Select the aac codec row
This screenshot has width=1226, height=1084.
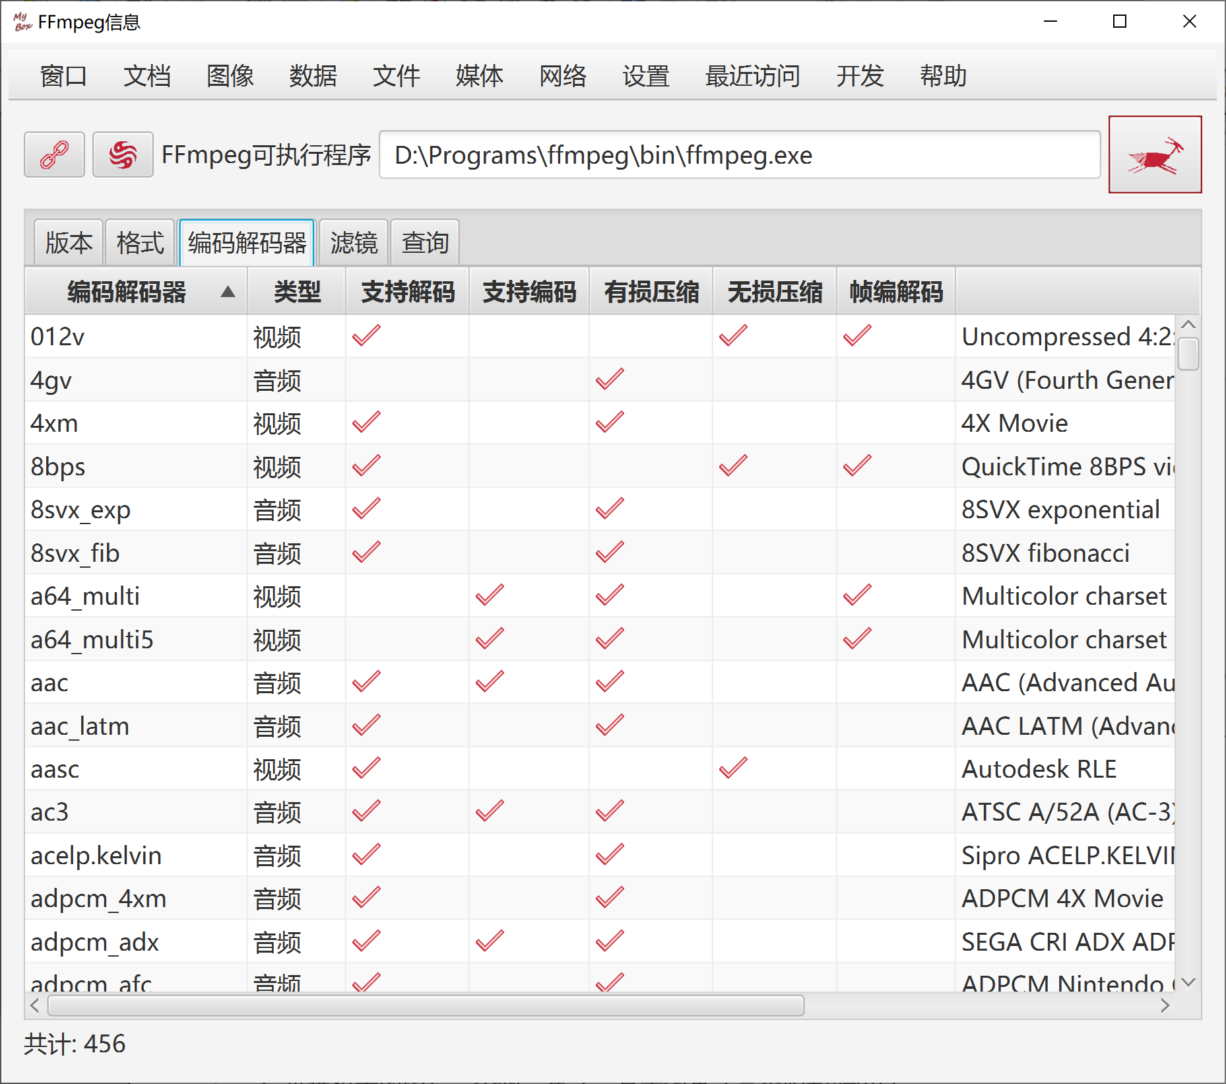600,683
